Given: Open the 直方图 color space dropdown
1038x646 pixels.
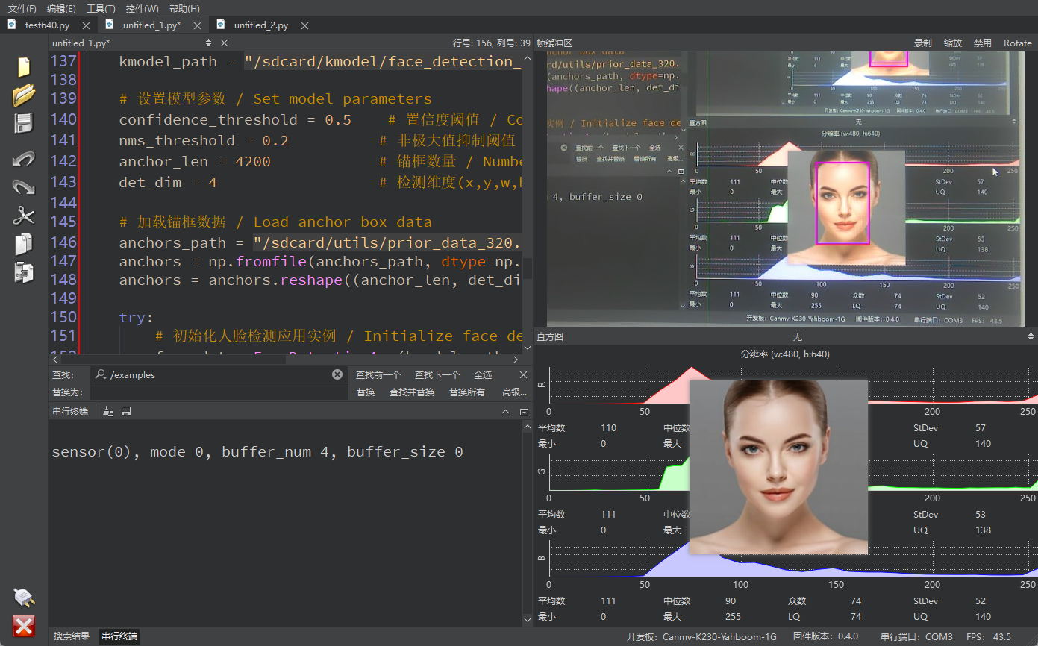Looking at the screenshot, I should 797,337.
